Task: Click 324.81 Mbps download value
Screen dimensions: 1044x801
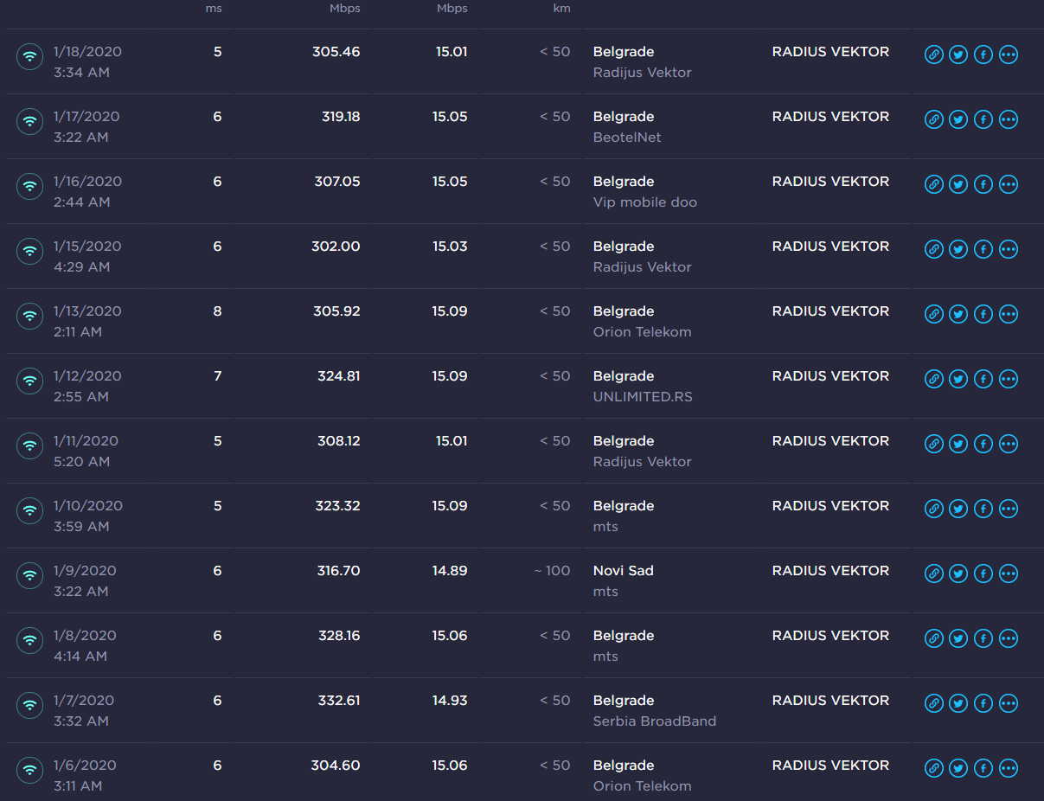Action: (x=338, y=376)
